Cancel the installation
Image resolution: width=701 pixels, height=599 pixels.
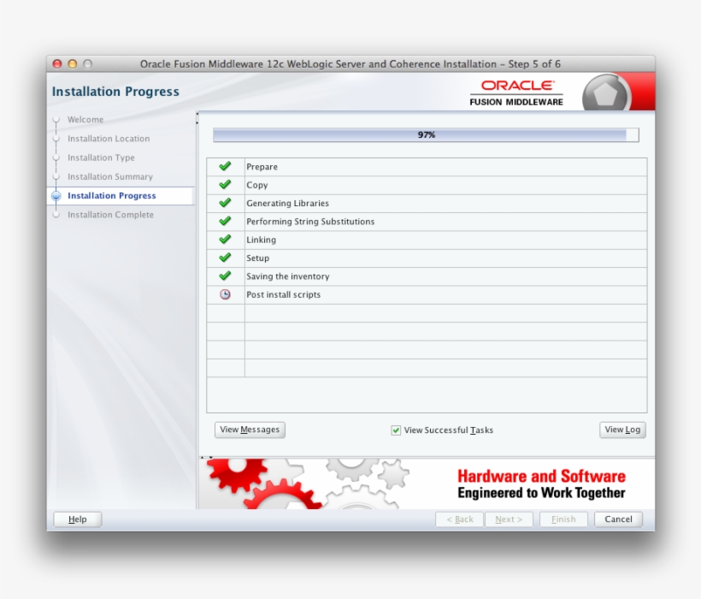[x=618, y=519]
